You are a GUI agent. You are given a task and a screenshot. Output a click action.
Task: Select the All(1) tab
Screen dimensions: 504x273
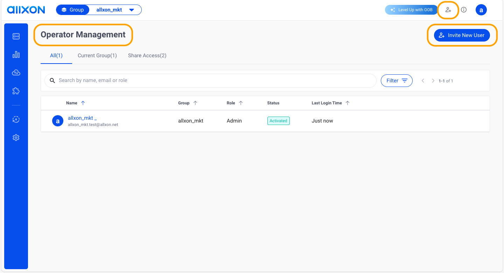[x=56, y=56]
